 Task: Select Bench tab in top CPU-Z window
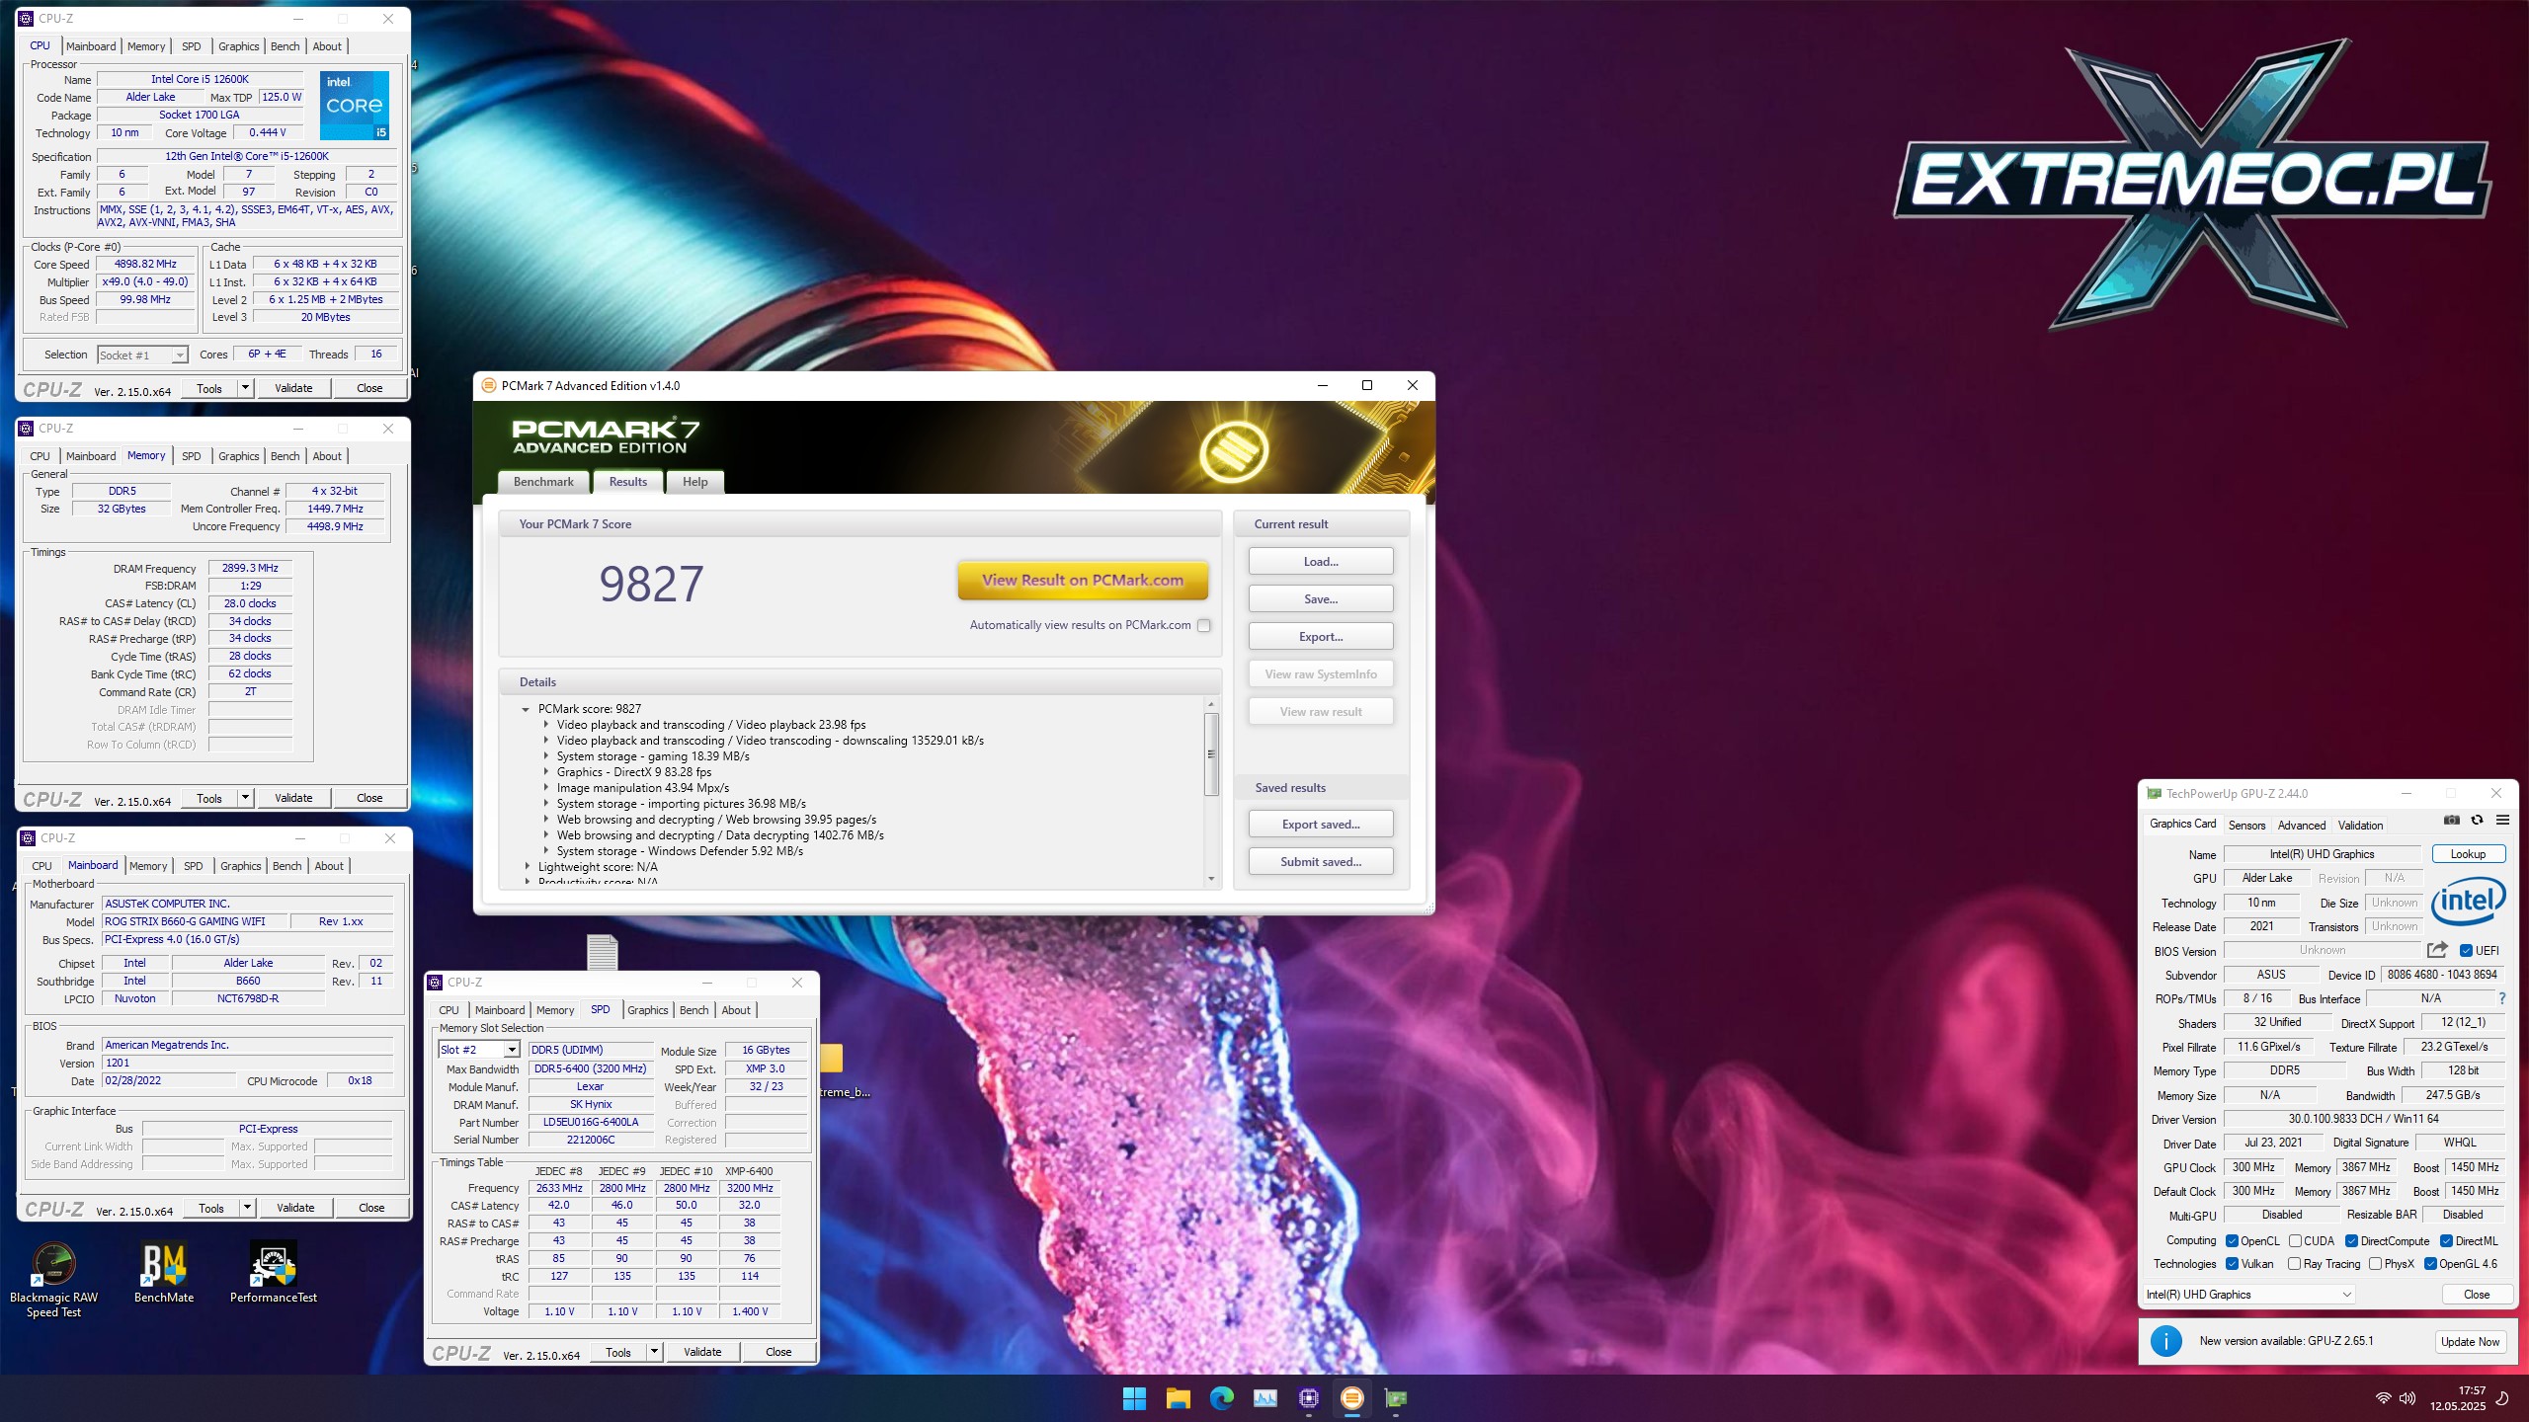tap(285, 46)
